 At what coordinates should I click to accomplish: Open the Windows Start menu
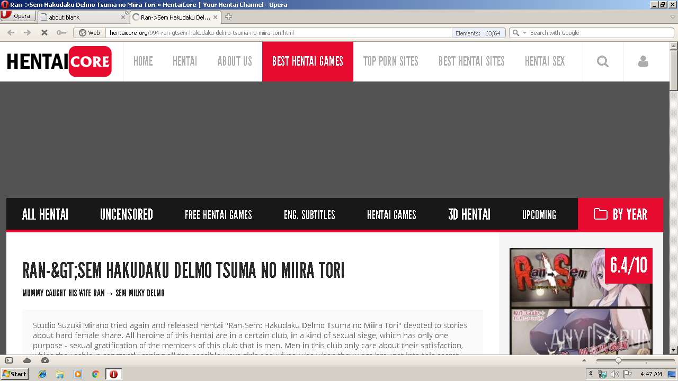[x=15, y=374]
